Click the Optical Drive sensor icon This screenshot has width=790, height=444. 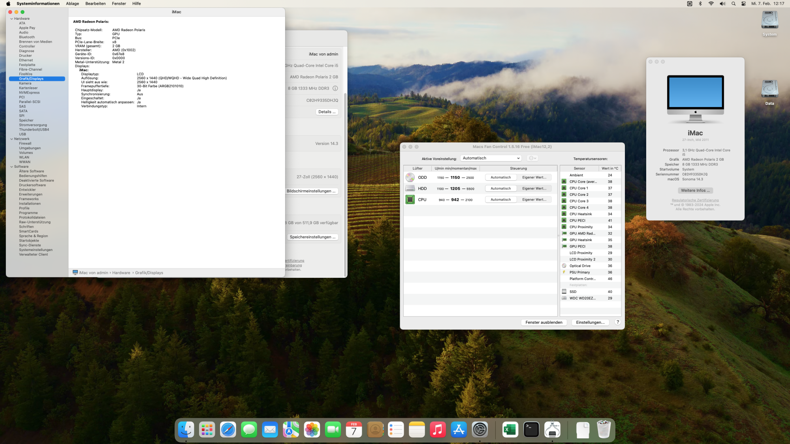click(x=564, y=266)
